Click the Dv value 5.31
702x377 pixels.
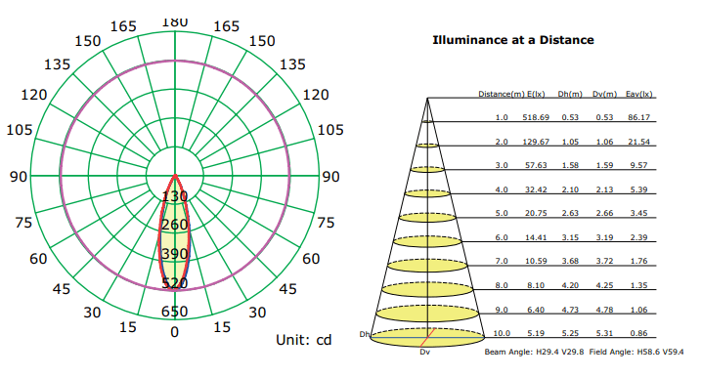(x=604, y=333)
